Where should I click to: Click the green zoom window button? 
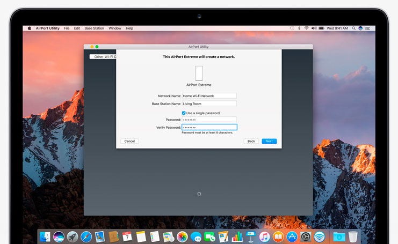(97, 47)
